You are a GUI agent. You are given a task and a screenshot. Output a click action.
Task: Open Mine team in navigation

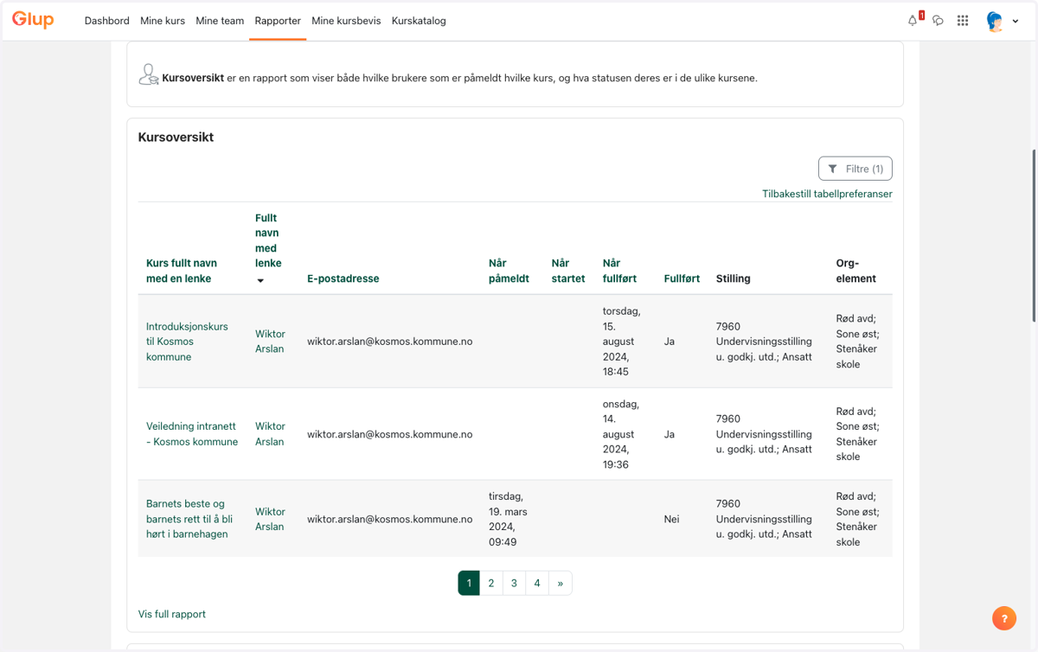(x=220, y=21)
